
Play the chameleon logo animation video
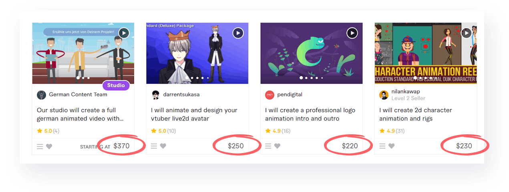[352, 33]
